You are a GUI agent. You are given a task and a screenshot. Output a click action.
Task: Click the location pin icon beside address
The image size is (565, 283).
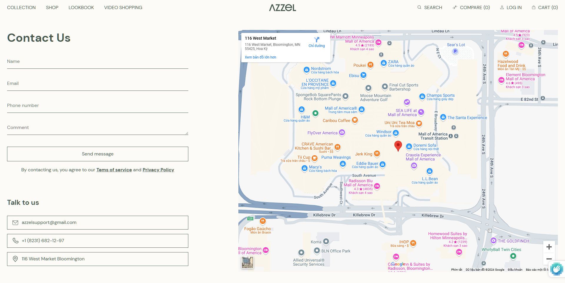pyautogui.click(x=15, y=259)
